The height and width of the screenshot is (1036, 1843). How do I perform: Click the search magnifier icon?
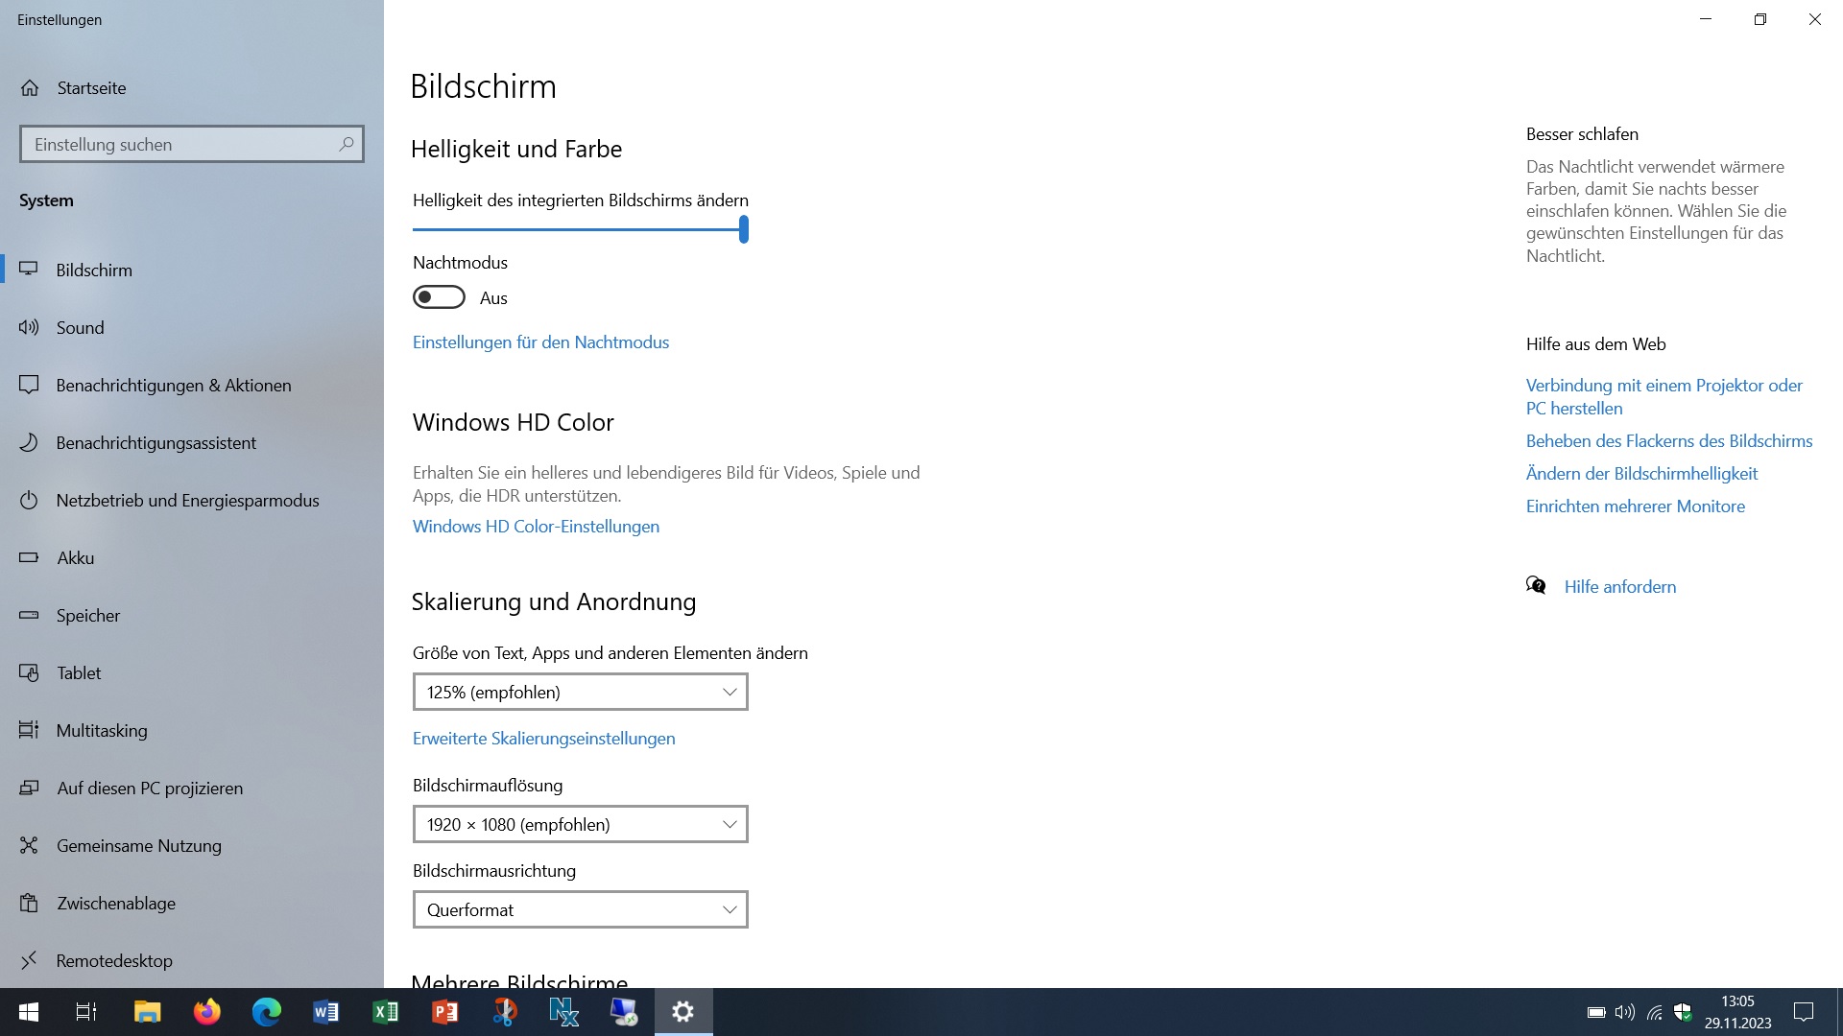tap(347, 144)
